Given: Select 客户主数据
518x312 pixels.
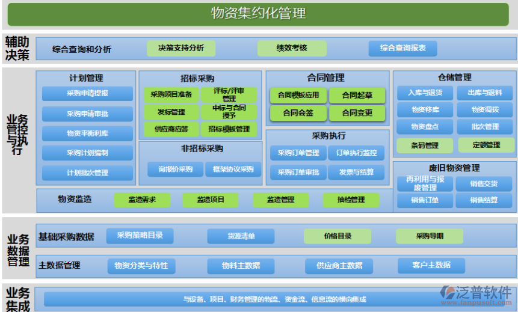Looking at the screenshot, I should click(x=431, y=266).
